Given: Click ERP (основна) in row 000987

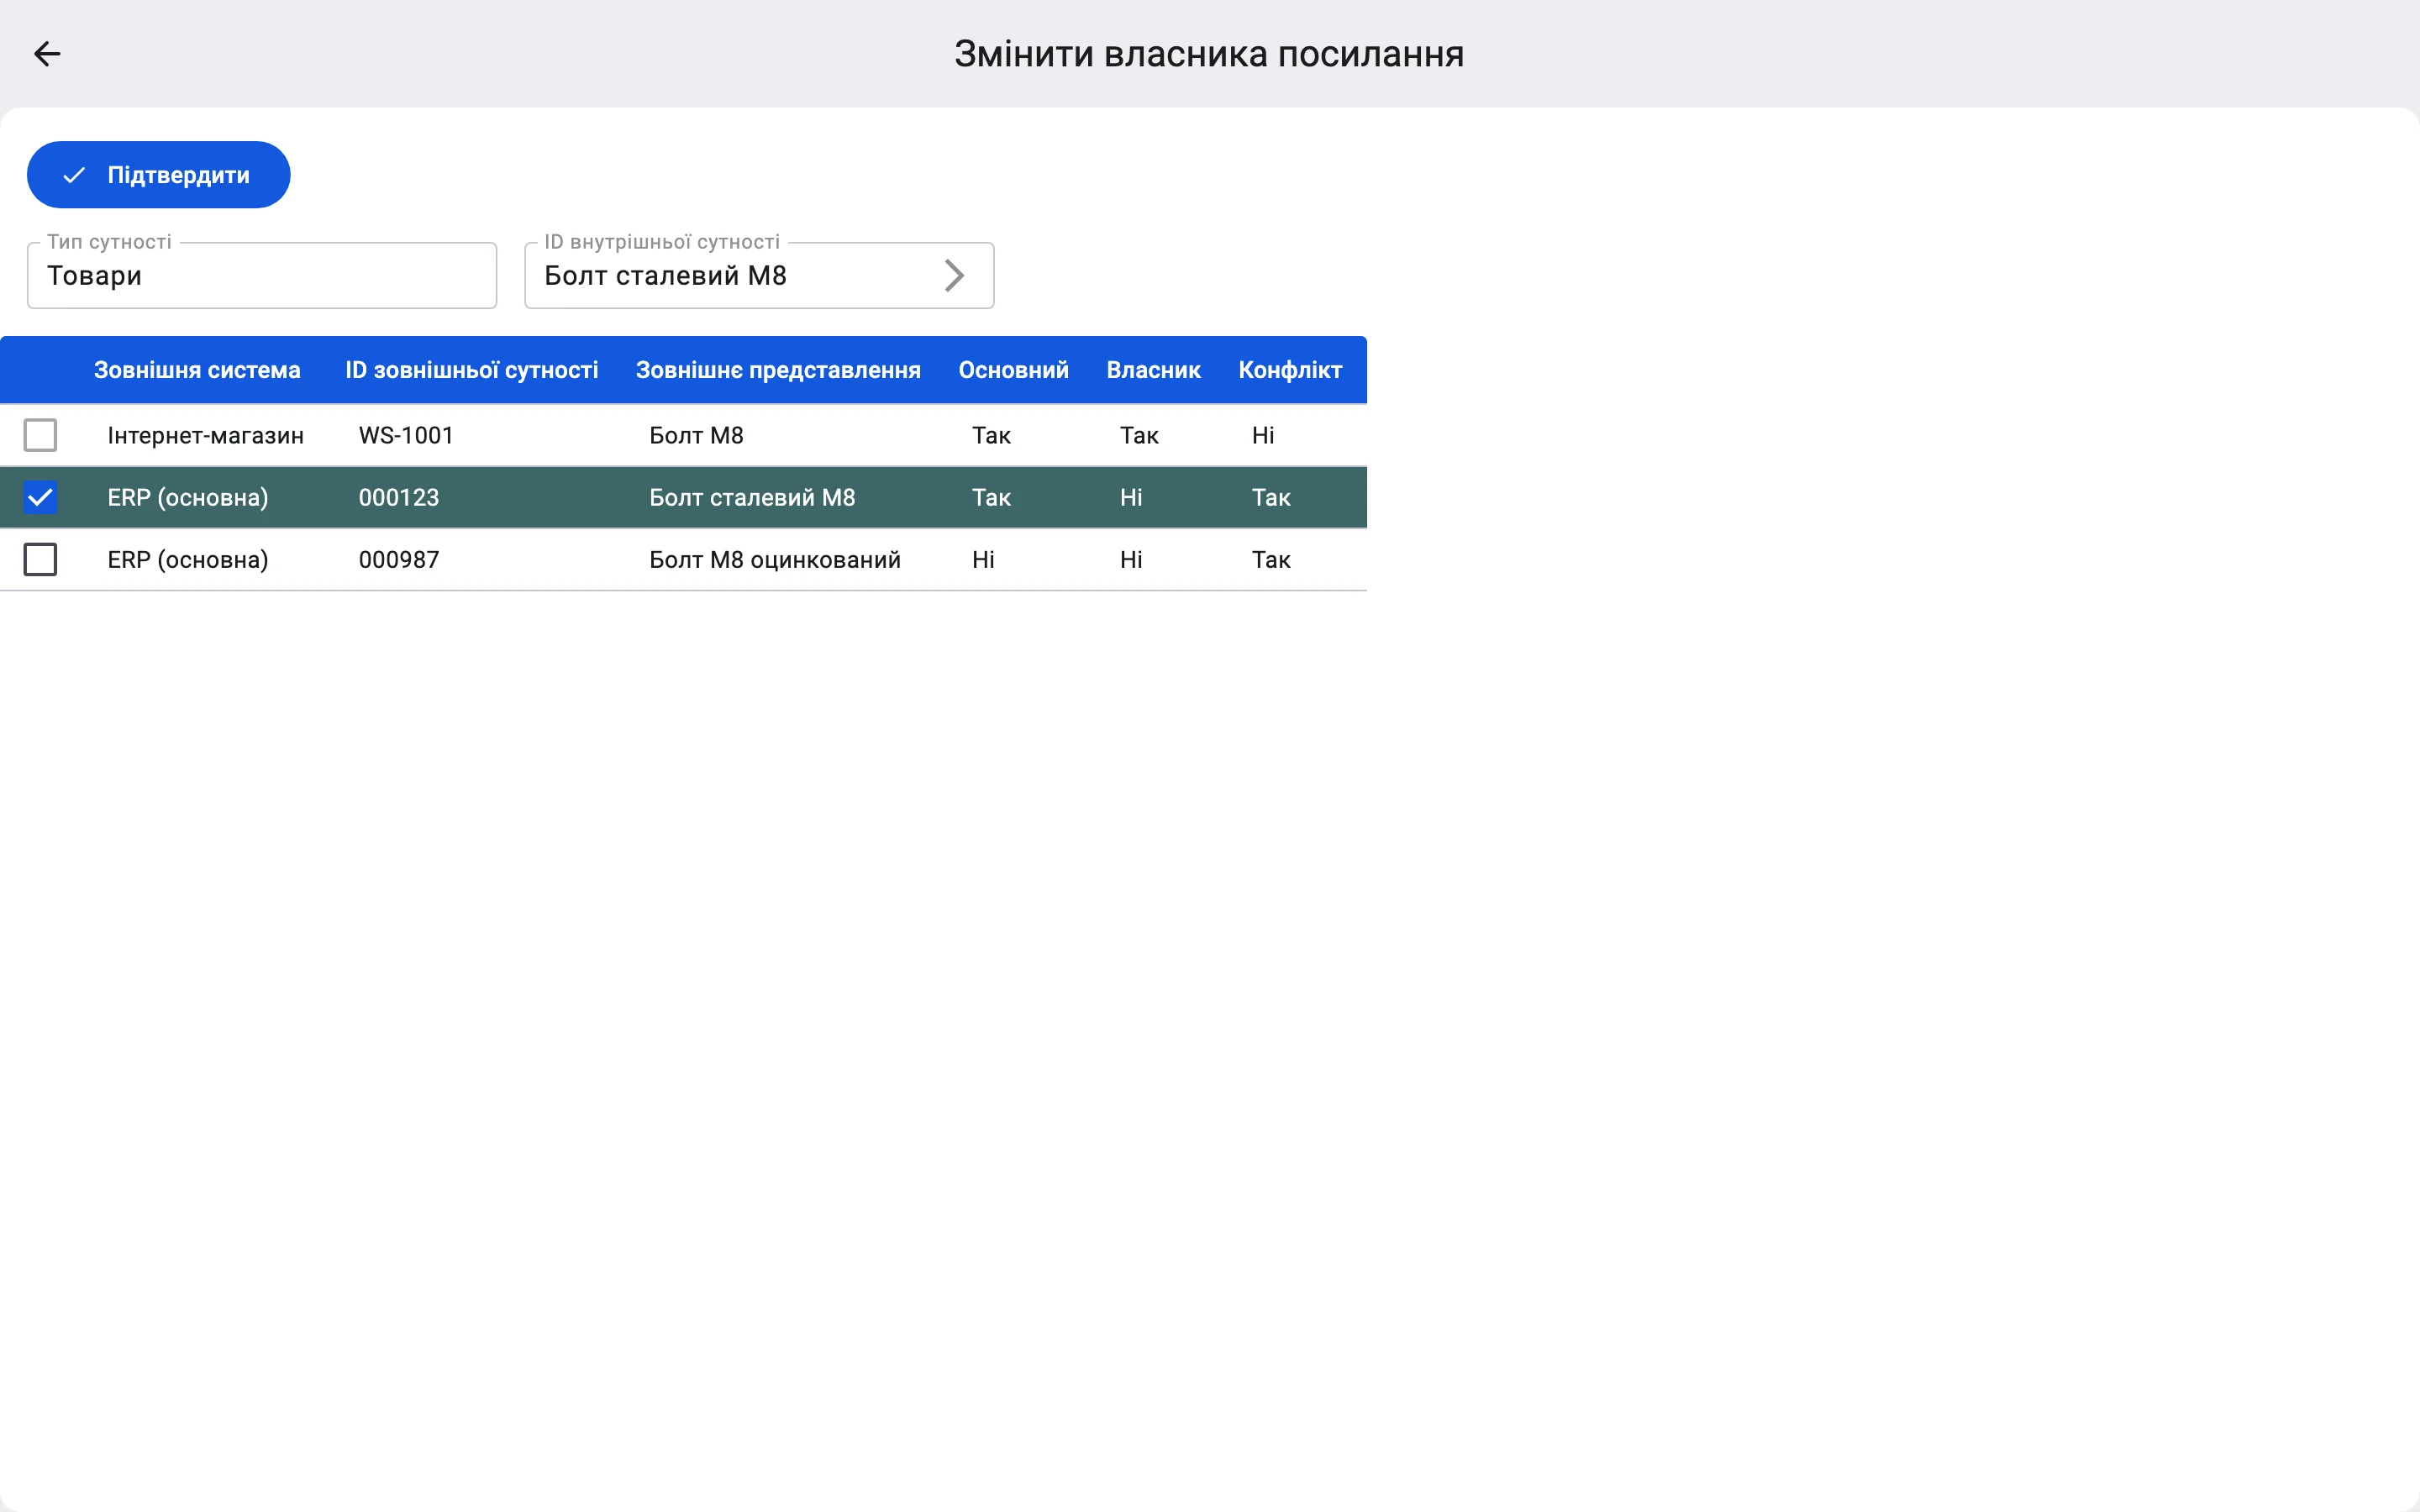Looking at the screenshot, I should [188, 559].
